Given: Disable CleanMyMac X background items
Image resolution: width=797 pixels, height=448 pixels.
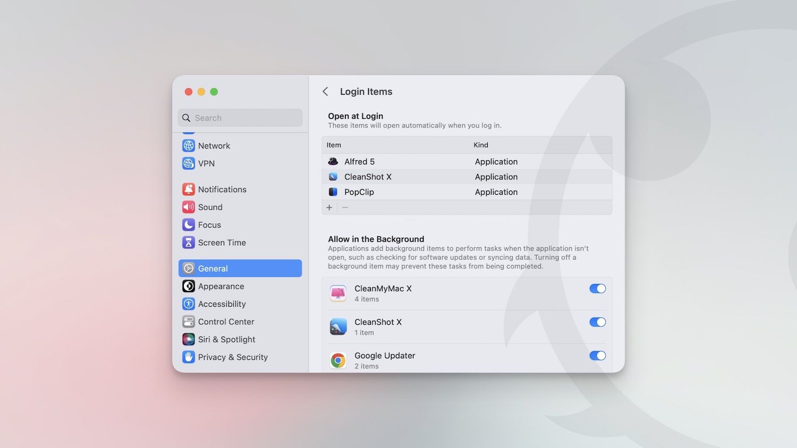Looking at the screenshot, I should click(597, 289).
